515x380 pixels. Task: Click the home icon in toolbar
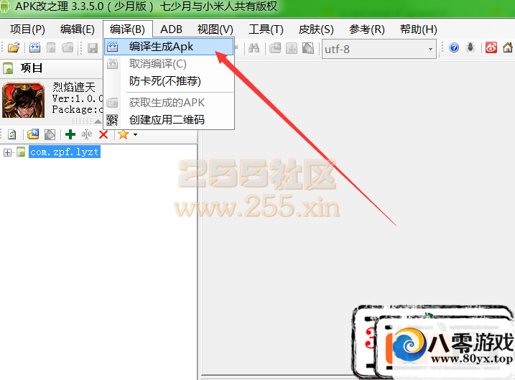tap(508, 48)
